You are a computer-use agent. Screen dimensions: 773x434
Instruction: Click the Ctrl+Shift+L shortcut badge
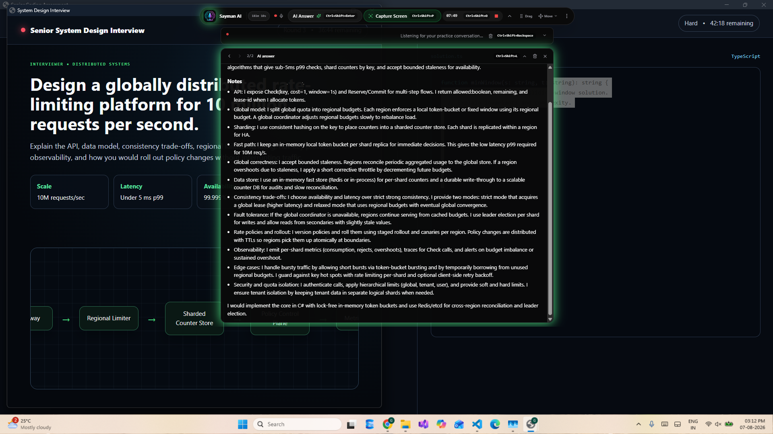point(506,56)
